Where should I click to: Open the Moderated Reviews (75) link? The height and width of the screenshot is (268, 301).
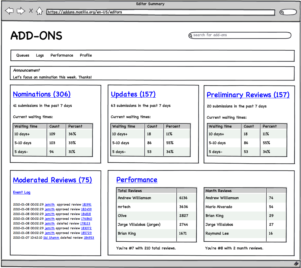[52, 180]
